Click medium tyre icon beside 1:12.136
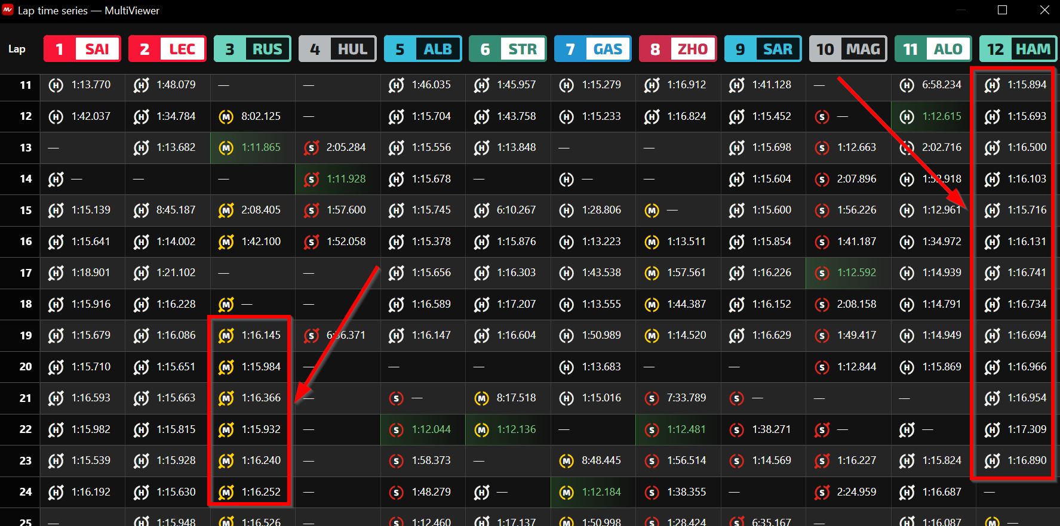Image resolution: width=1060 pixels, height=526 pixels. (x=481, y=430)
